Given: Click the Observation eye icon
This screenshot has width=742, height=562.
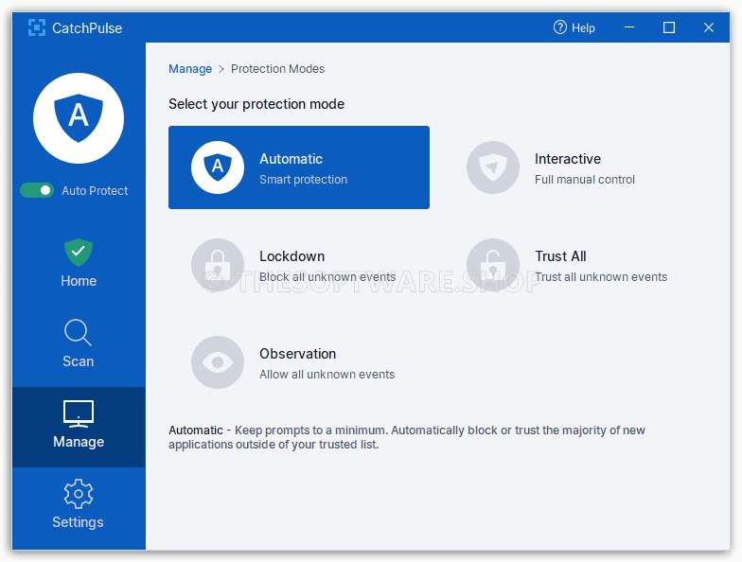Looking at the screenshot, I should point(218,362).
